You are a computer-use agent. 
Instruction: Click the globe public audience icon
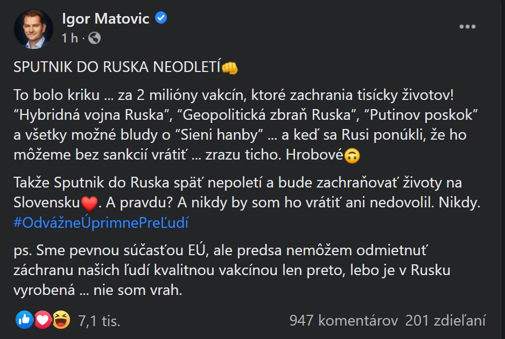point(94,38)
